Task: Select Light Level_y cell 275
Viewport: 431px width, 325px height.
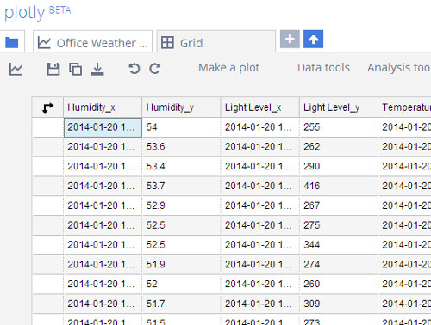Action: tap(339, 225)
